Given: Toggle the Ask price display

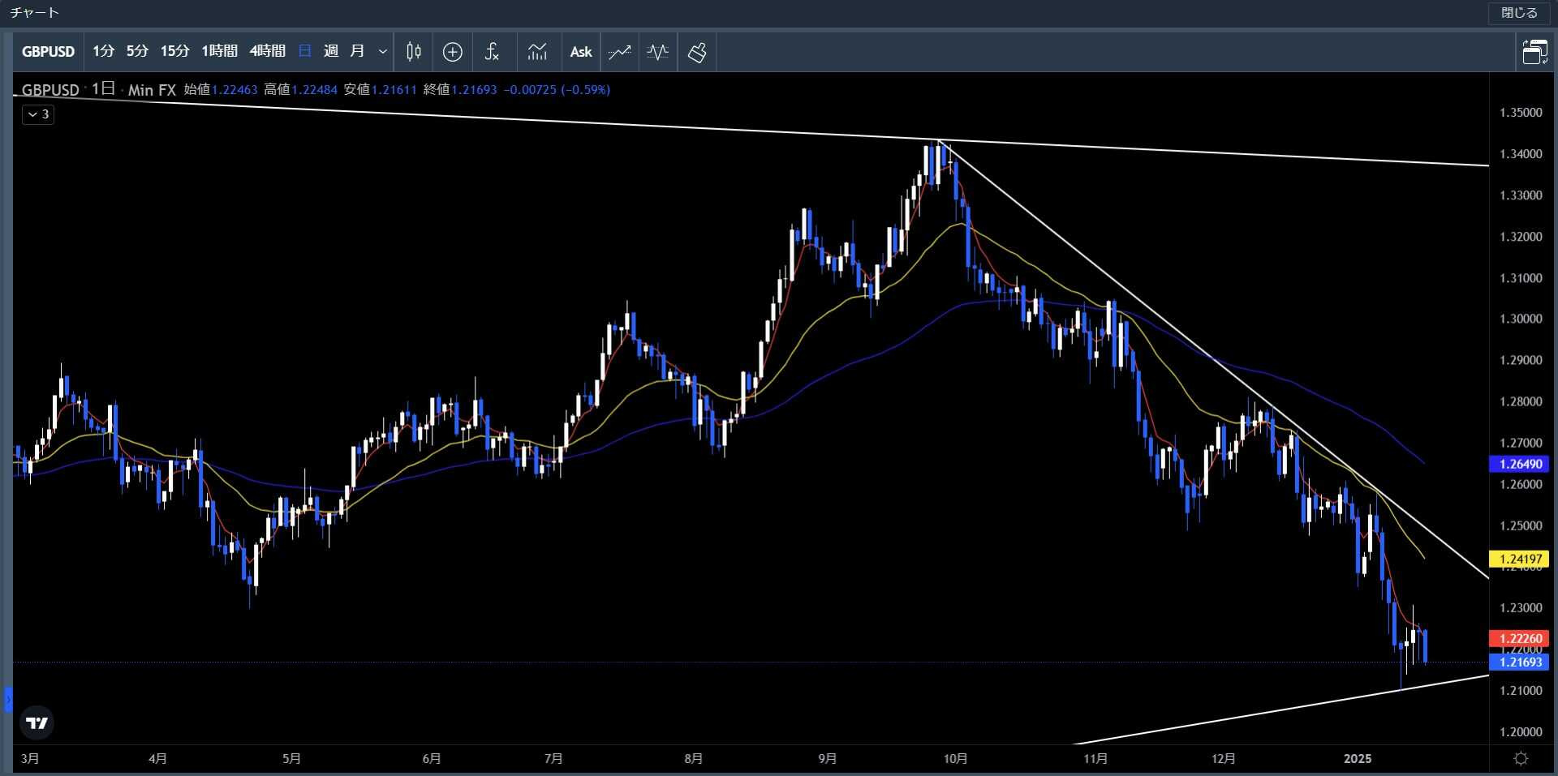Looking at the screenshot, I should (x=581, y=52).
